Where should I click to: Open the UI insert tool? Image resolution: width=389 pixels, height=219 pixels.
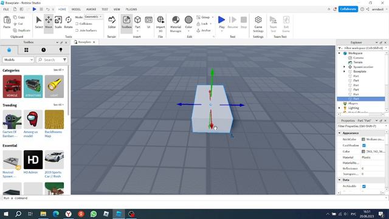(x=148, y=23)
